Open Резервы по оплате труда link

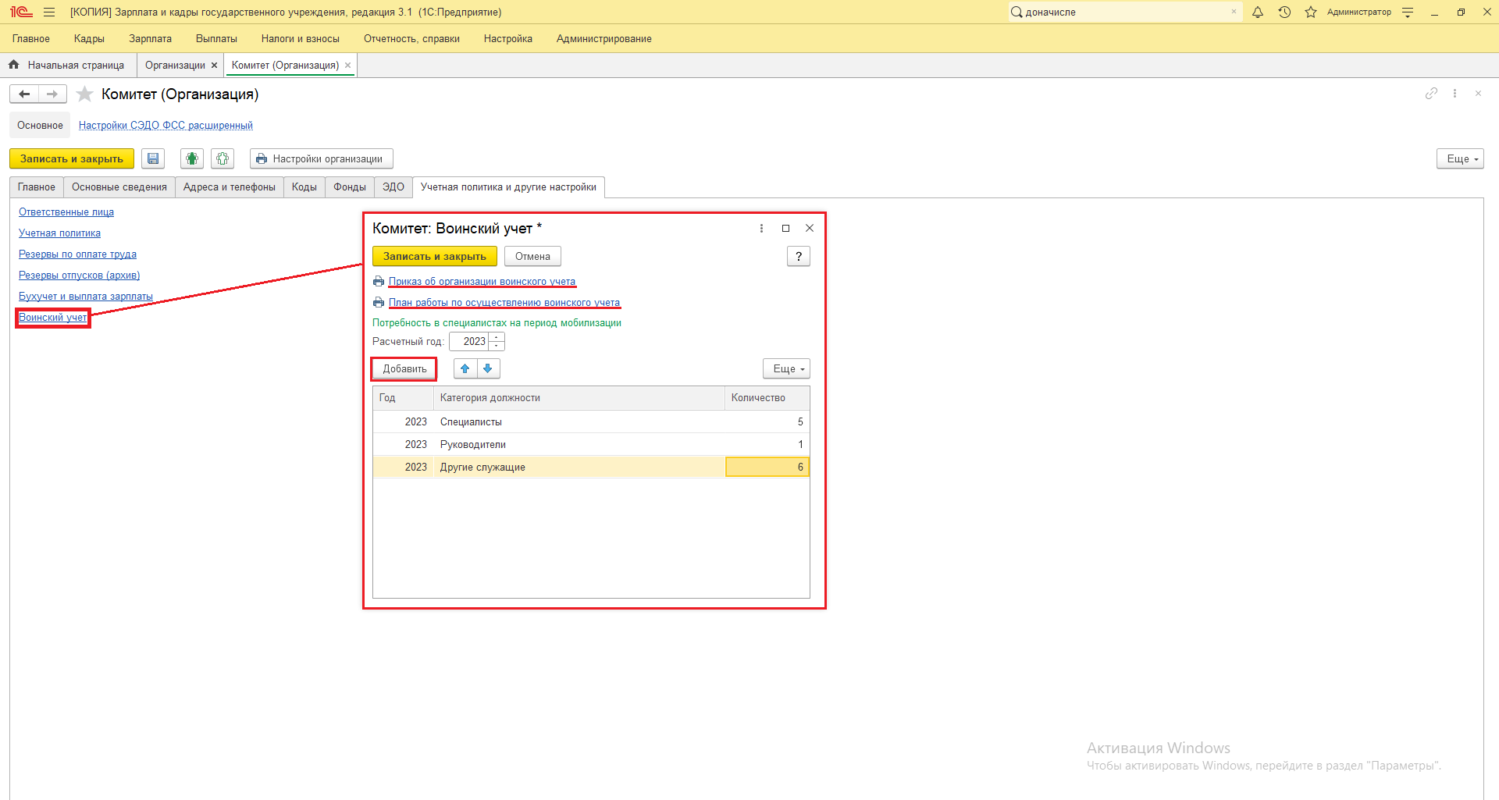[x=77, y=254]
